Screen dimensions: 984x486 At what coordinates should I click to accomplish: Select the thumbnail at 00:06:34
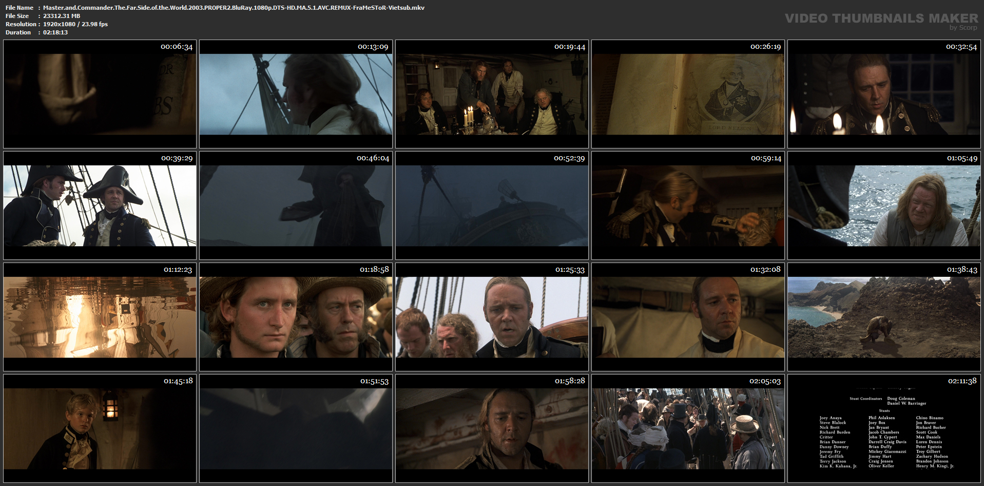(x=100, y=94)
